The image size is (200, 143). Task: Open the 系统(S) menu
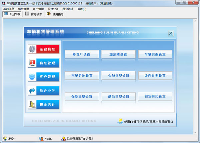[82, 9]
